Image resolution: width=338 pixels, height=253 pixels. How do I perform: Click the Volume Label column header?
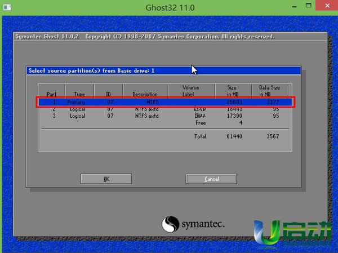click(x=191, y=91)
